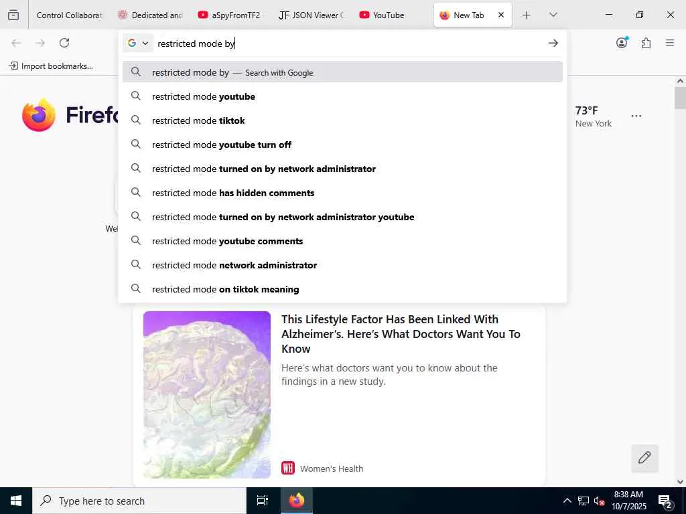Open the Alzheimer's lifestyle factor article headline
The height and width of the screenshot is (514, 686).
[401, 334]
